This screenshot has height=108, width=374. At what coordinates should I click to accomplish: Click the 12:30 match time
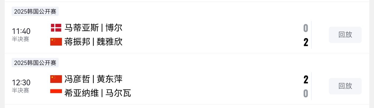coord(21,83)
